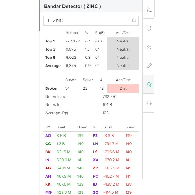
Task: Select buyer broker code AO
Action: click(x=48, y=135)
